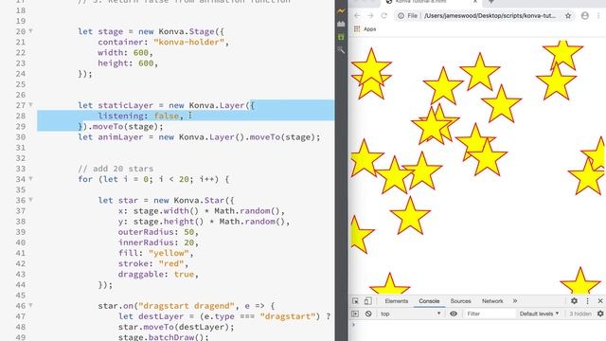Collapse the for loop fold at line 34

click(x=30, y=179)
